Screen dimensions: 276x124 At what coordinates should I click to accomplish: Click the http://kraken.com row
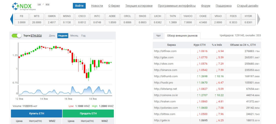click(x=207, y=101)
